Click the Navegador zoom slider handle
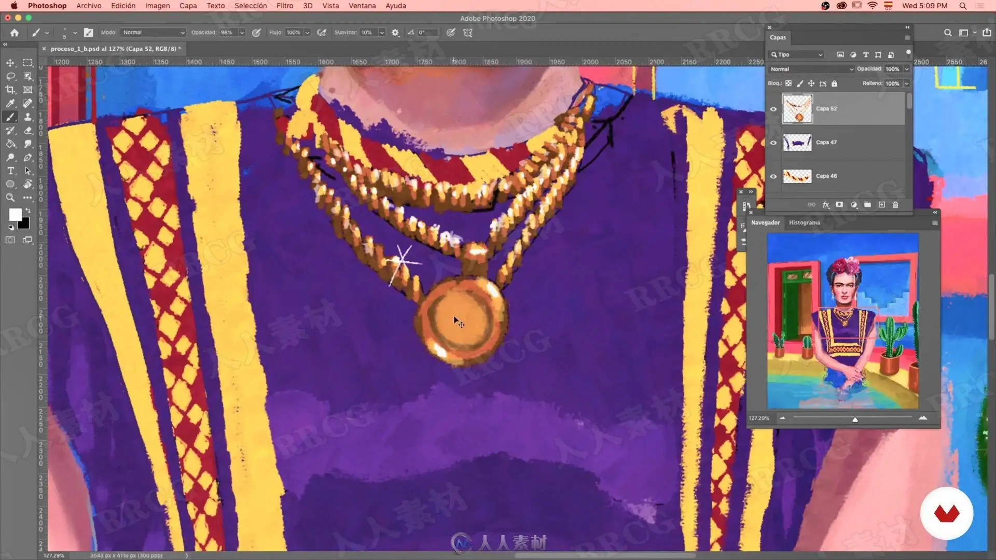 [855, 419]
